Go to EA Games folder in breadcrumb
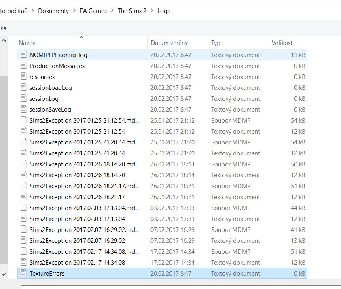The height and width of the screenshot is (289, 341). (93, 11)
